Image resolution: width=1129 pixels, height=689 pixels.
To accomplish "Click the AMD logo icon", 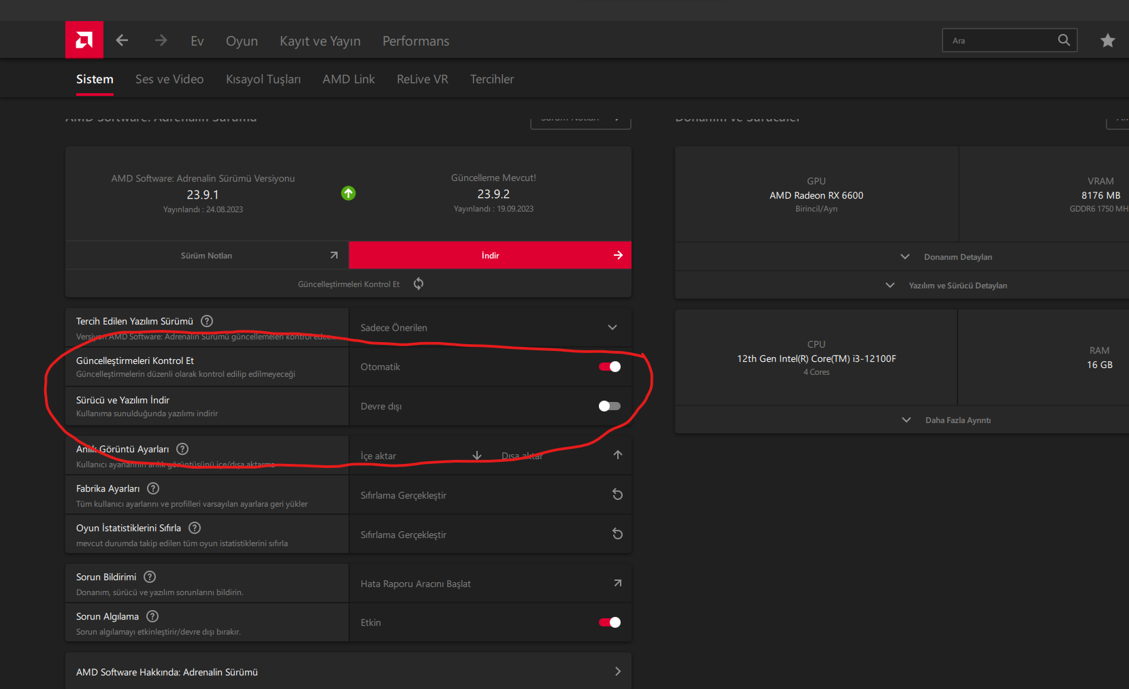I will [x=84, y=40].
